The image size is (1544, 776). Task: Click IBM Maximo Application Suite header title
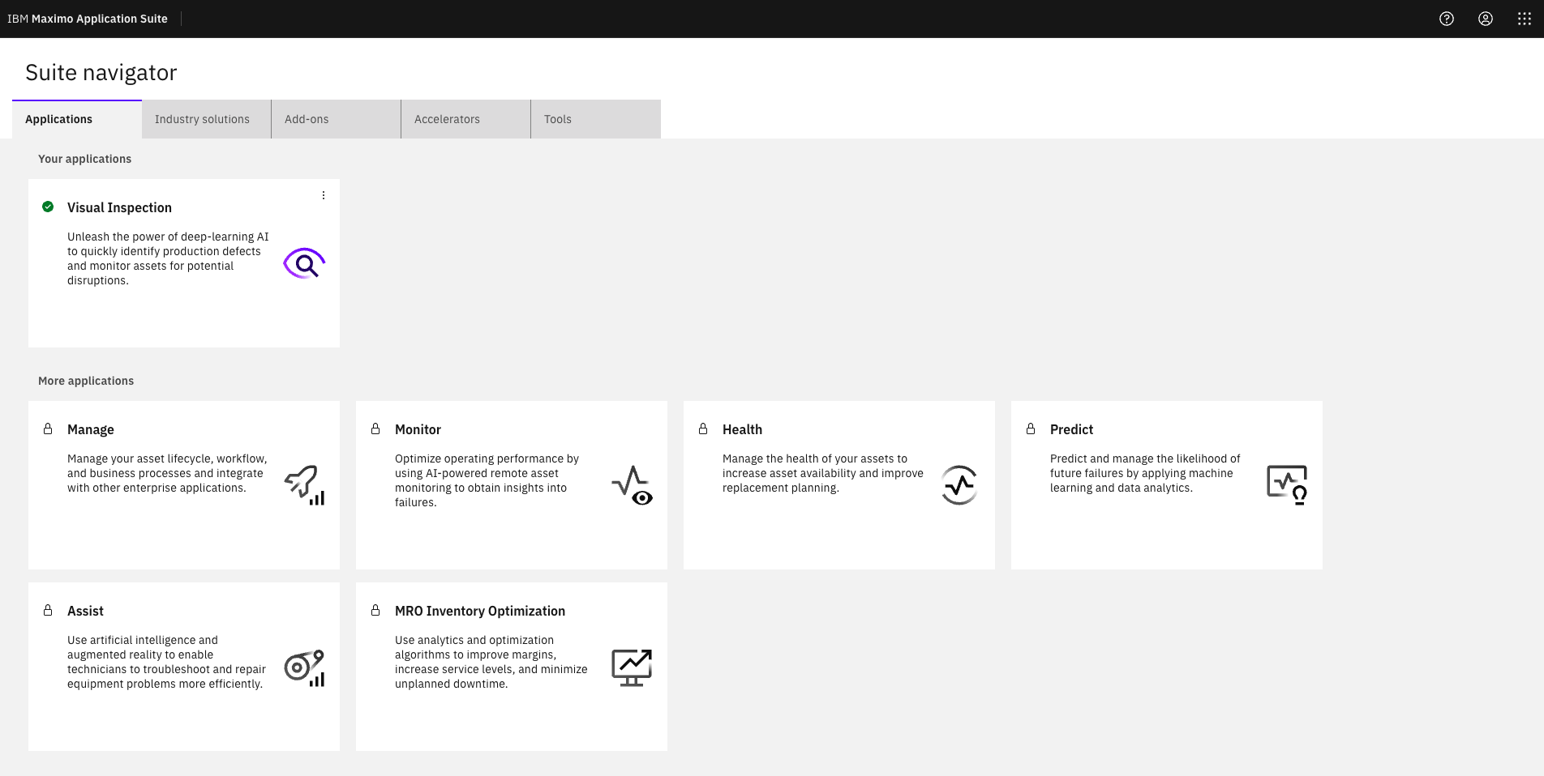click(x=88, y=19)
